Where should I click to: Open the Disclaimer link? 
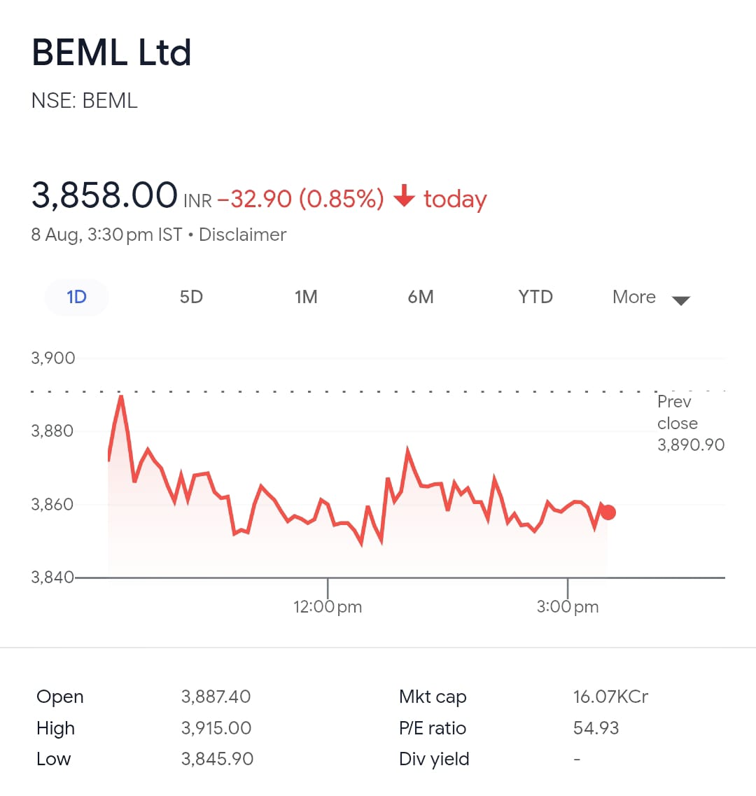click(x=243, y=235)
